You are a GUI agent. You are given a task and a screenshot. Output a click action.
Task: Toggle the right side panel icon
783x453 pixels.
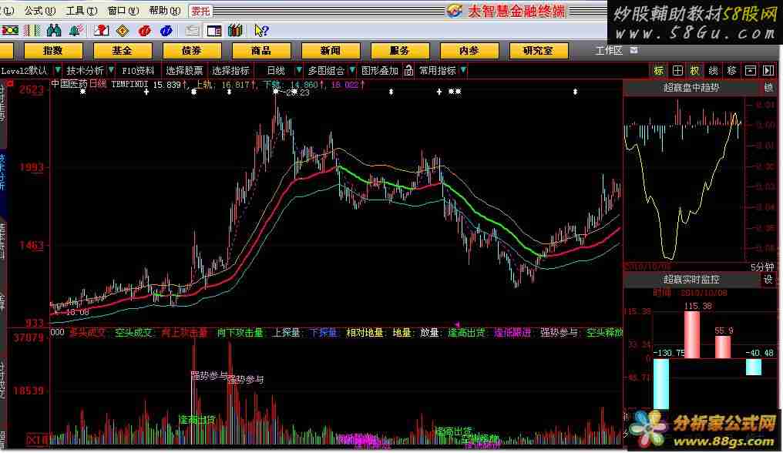(768, 70)
